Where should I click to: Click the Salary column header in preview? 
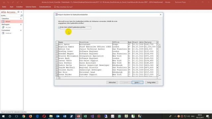coord(150,42)
